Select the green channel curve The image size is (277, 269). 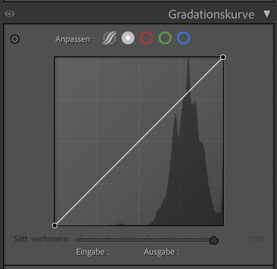[165, 38]
